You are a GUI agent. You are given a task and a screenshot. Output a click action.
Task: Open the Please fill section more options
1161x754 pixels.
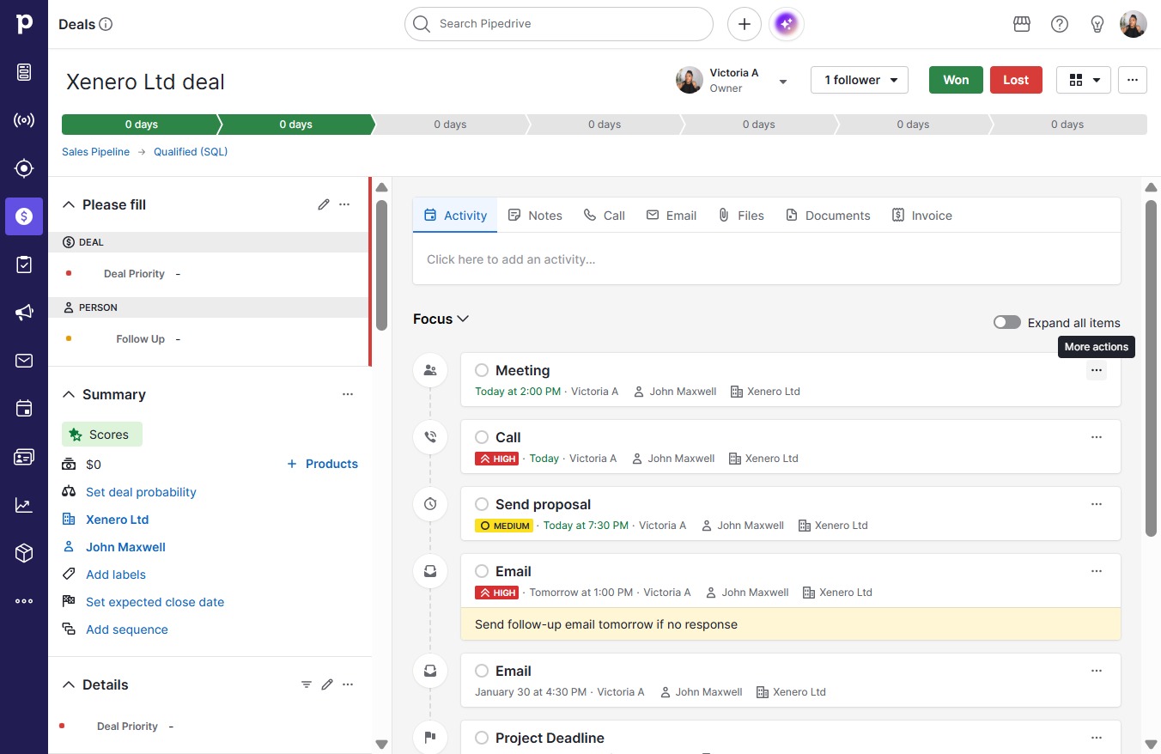point(344,204)
